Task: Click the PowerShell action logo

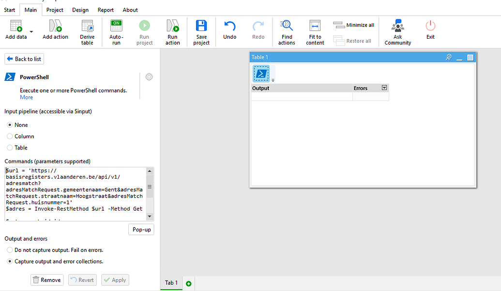Action: pyautogui.click(x=10, y=77)
